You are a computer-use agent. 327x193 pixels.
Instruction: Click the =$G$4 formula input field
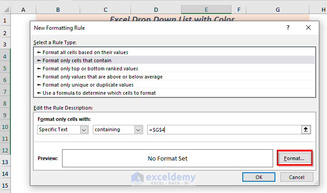[x=224, y=129]
